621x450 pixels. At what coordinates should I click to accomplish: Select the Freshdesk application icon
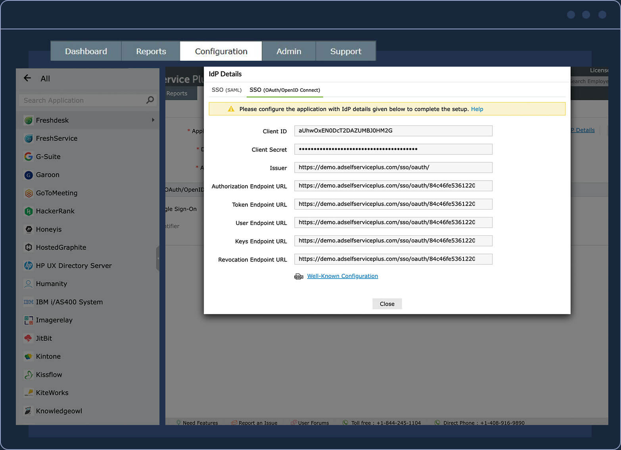(x=28, y=120)
